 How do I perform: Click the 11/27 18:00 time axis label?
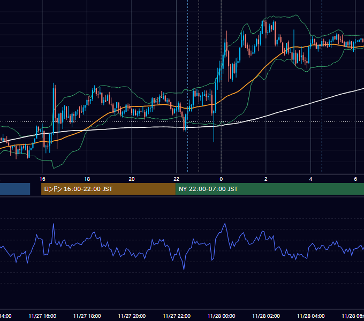coord(87,316)
